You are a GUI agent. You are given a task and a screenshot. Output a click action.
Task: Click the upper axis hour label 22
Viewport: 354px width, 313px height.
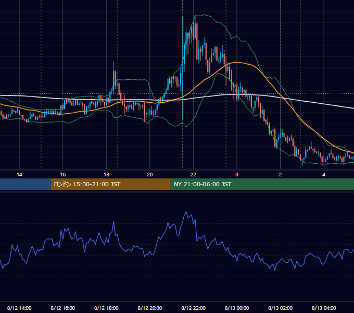(193, 175)
